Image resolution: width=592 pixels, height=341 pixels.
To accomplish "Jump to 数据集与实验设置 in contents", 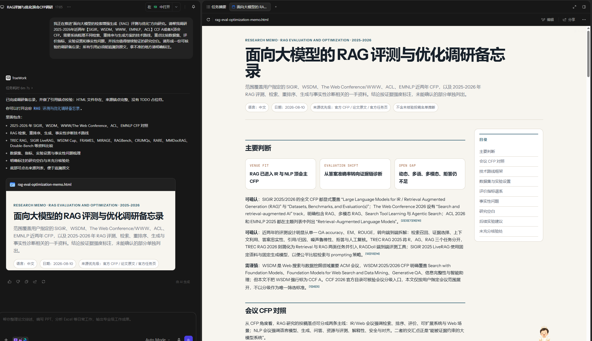I will click(495, 181).
